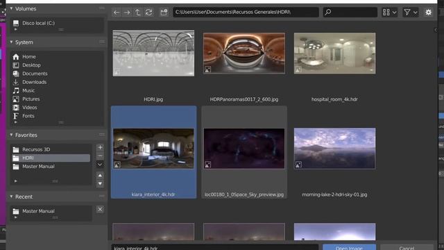Expand the System list arrow
Viewport: 444px width, 250px height.
click(x=15, y=122)
